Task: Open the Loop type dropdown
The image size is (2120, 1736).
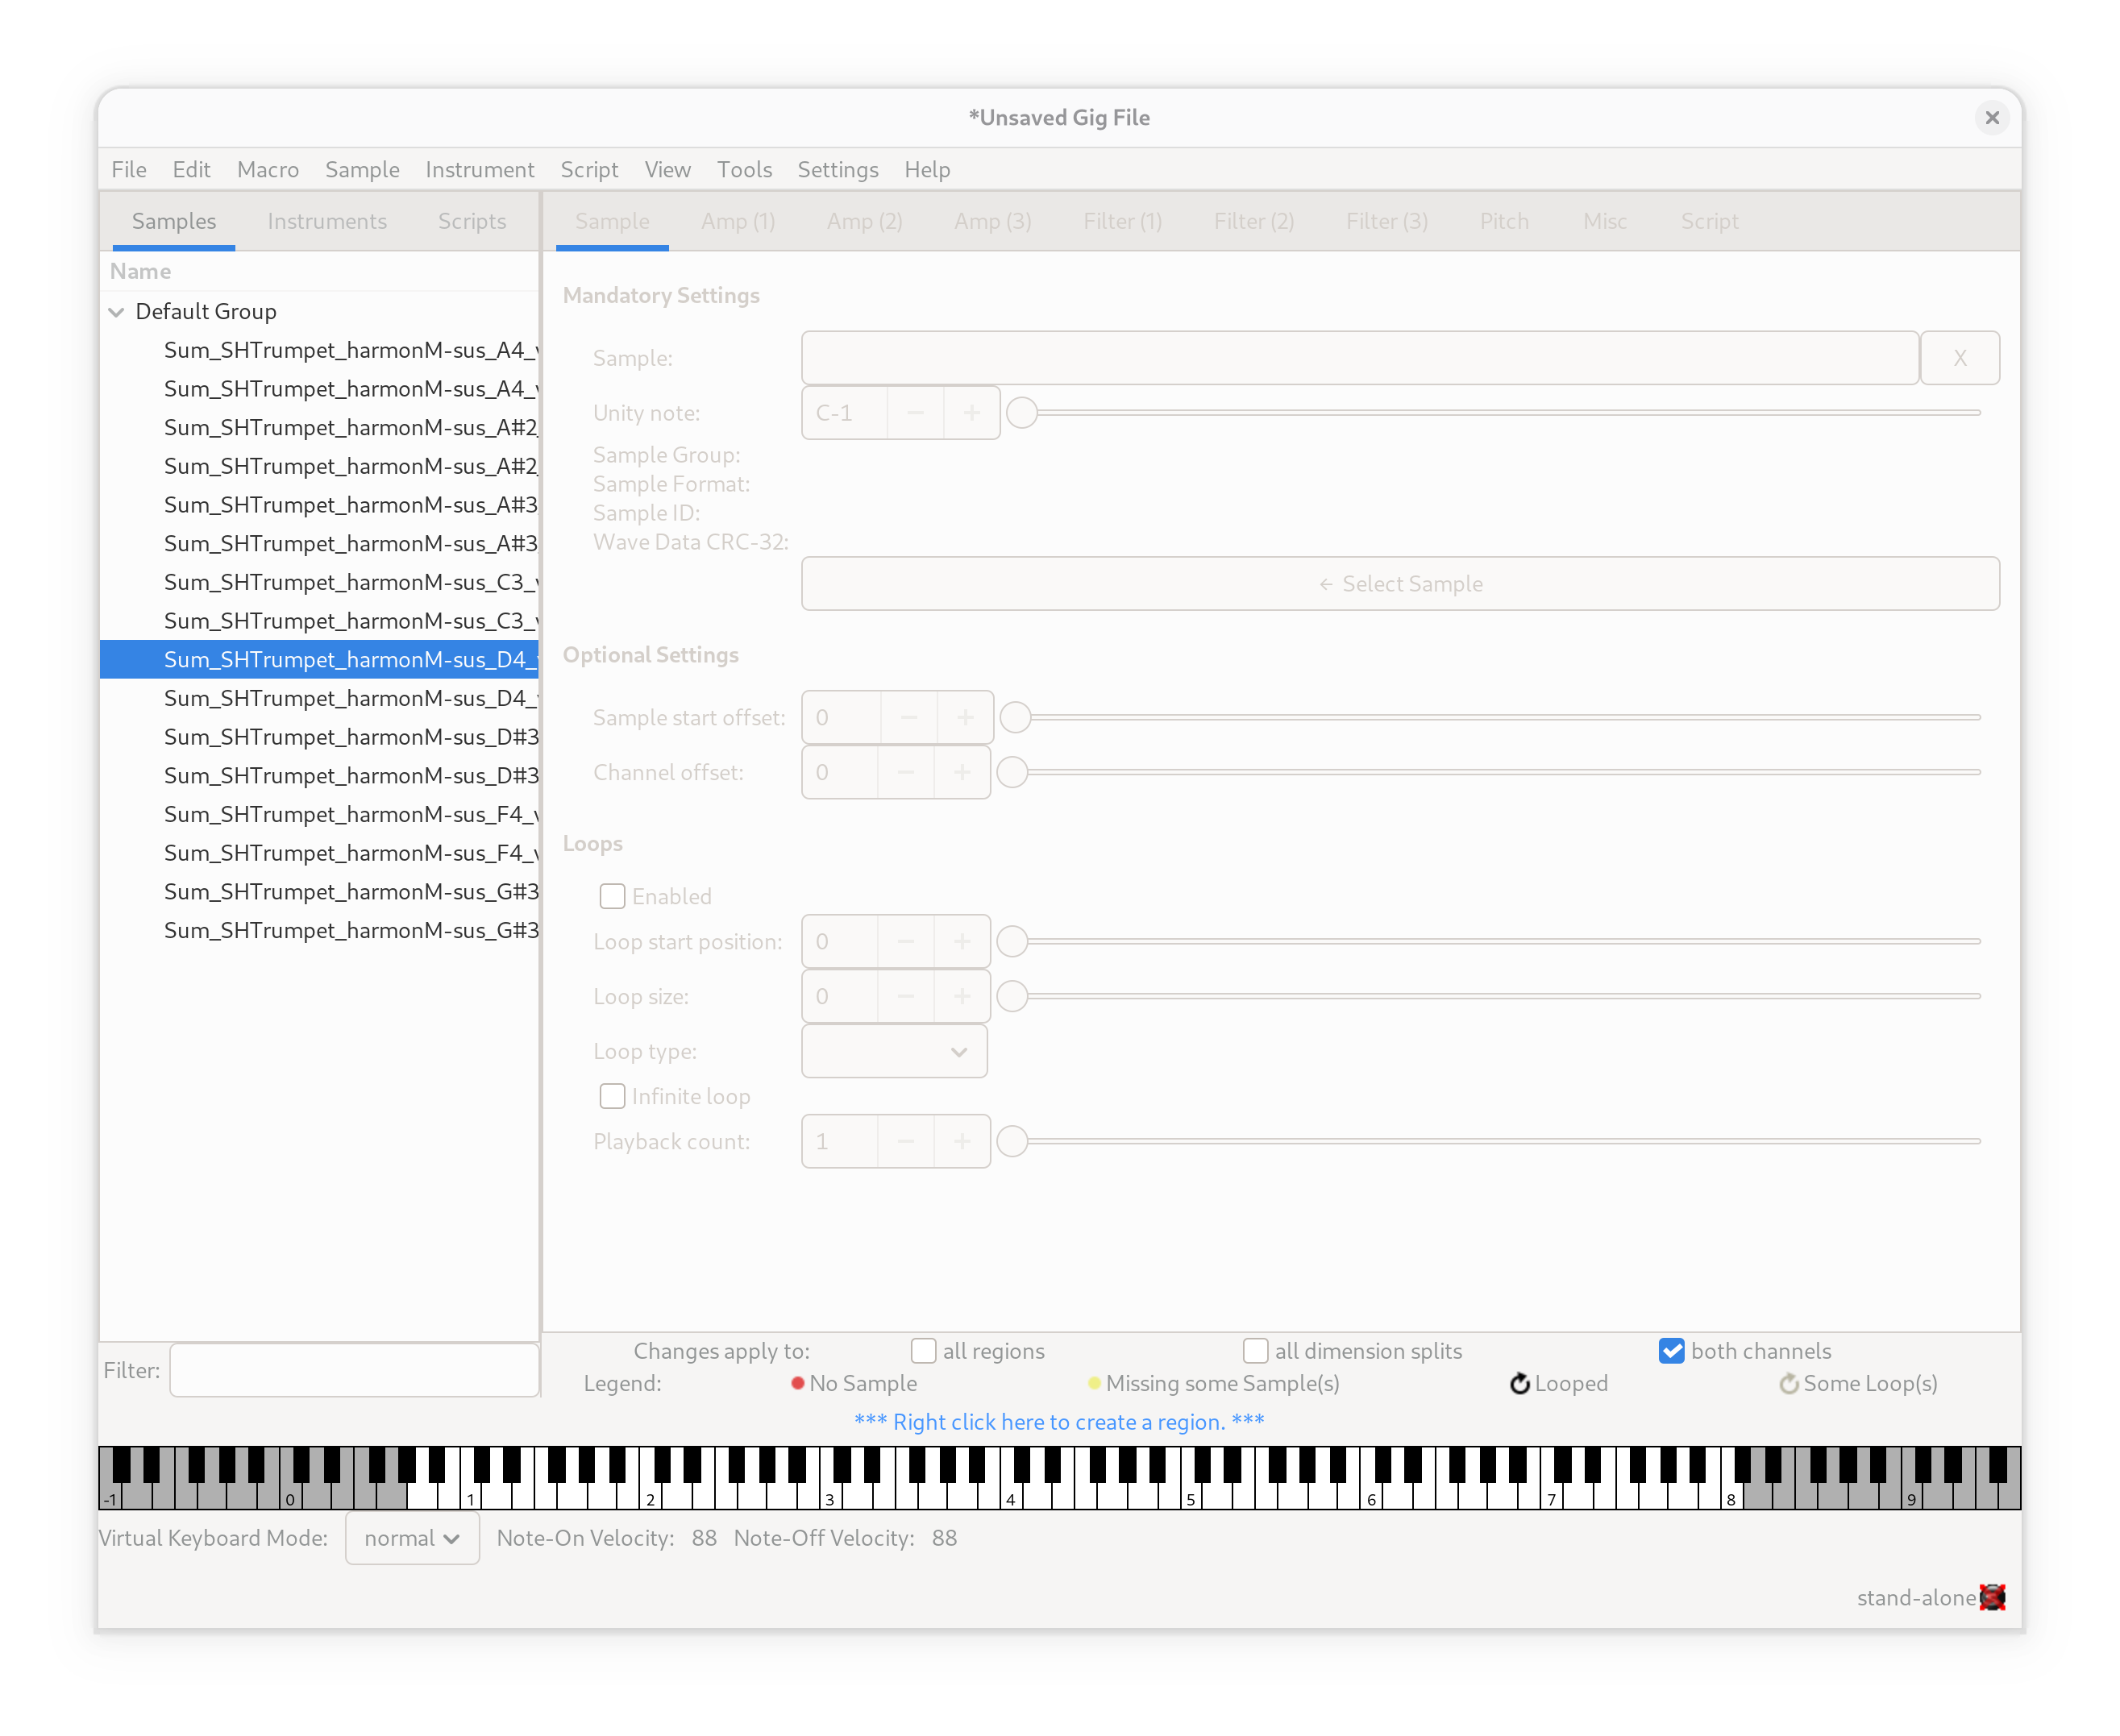Action: click(894, 1051)
